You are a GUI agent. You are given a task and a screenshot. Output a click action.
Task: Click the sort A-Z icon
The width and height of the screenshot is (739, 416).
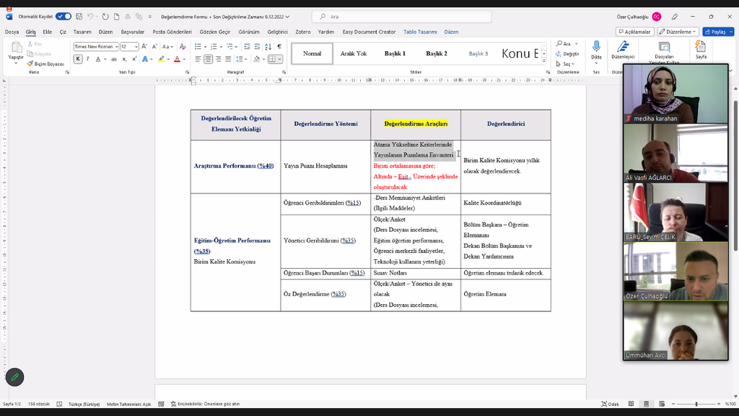tap(268, 47)
